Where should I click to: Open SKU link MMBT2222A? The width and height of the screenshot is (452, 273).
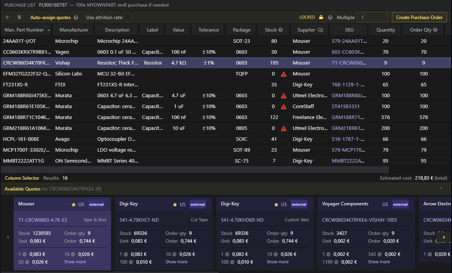[x=348, y=161]
